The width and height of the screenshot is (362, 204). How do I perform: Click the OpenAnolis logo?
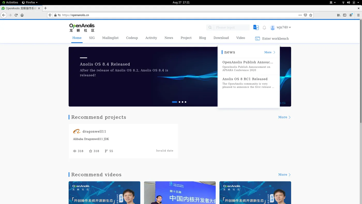tap(82, 27)
